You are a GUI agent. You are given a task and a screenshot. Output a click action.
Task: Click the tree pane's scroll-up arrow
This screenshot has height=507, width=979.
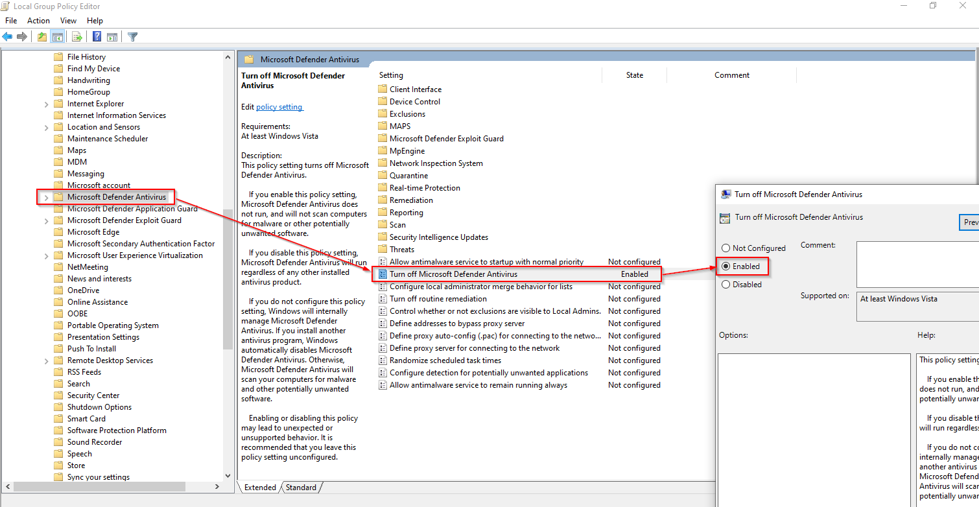(x=228, y=57)
